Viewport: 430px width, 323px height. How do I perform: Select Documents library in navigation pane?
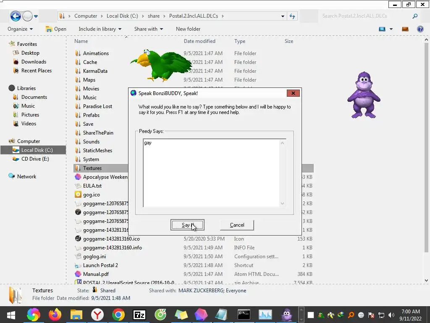(34, 97)
